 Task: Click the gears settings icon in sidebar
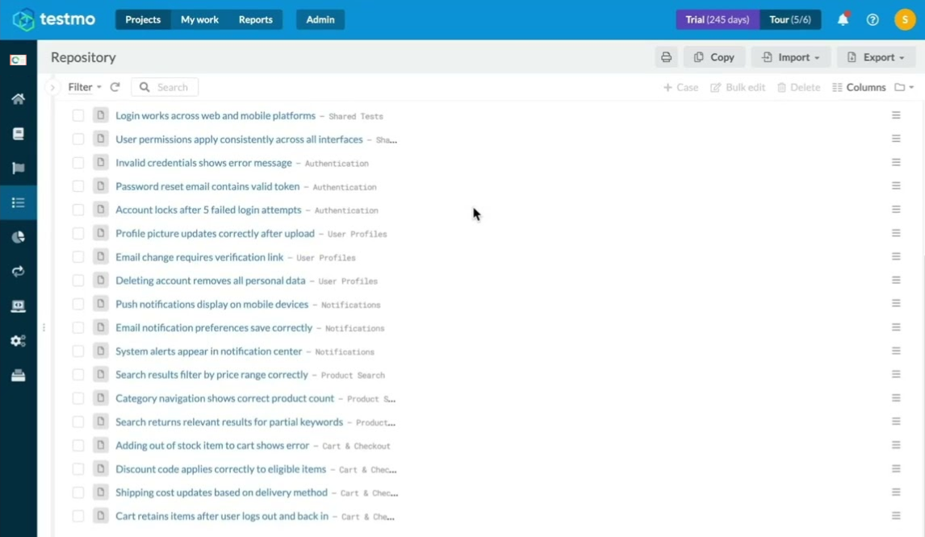tap(18, 341)
